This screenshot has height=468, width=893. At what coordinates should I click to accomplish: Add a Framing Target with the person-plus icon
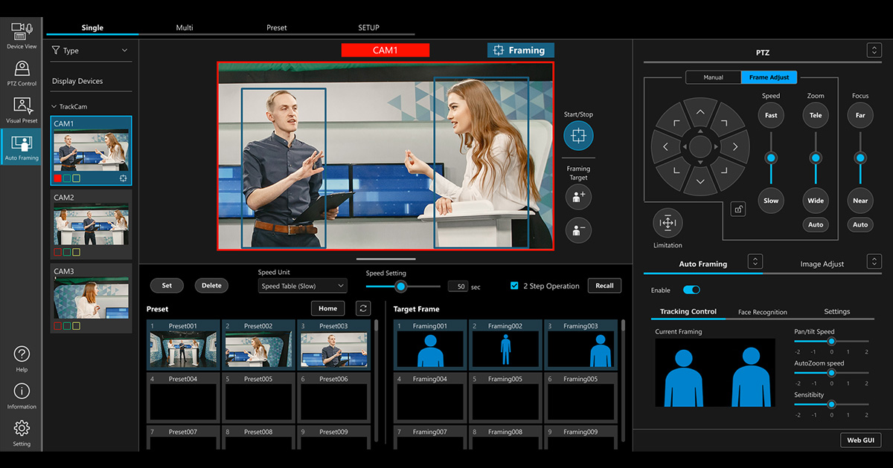pyautogui.click(x=578, y=197)
